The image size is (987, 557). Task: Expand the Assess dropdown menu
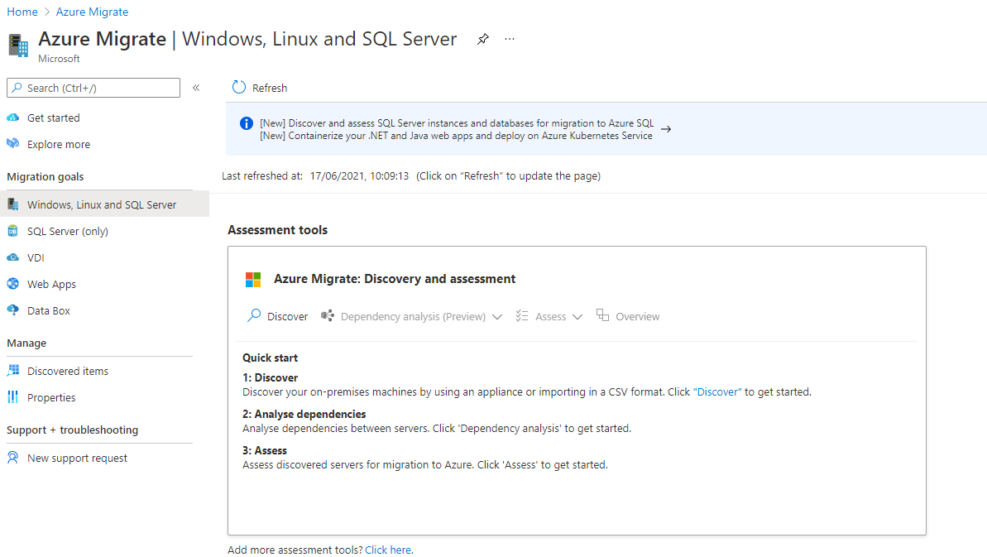pos(577,317)
